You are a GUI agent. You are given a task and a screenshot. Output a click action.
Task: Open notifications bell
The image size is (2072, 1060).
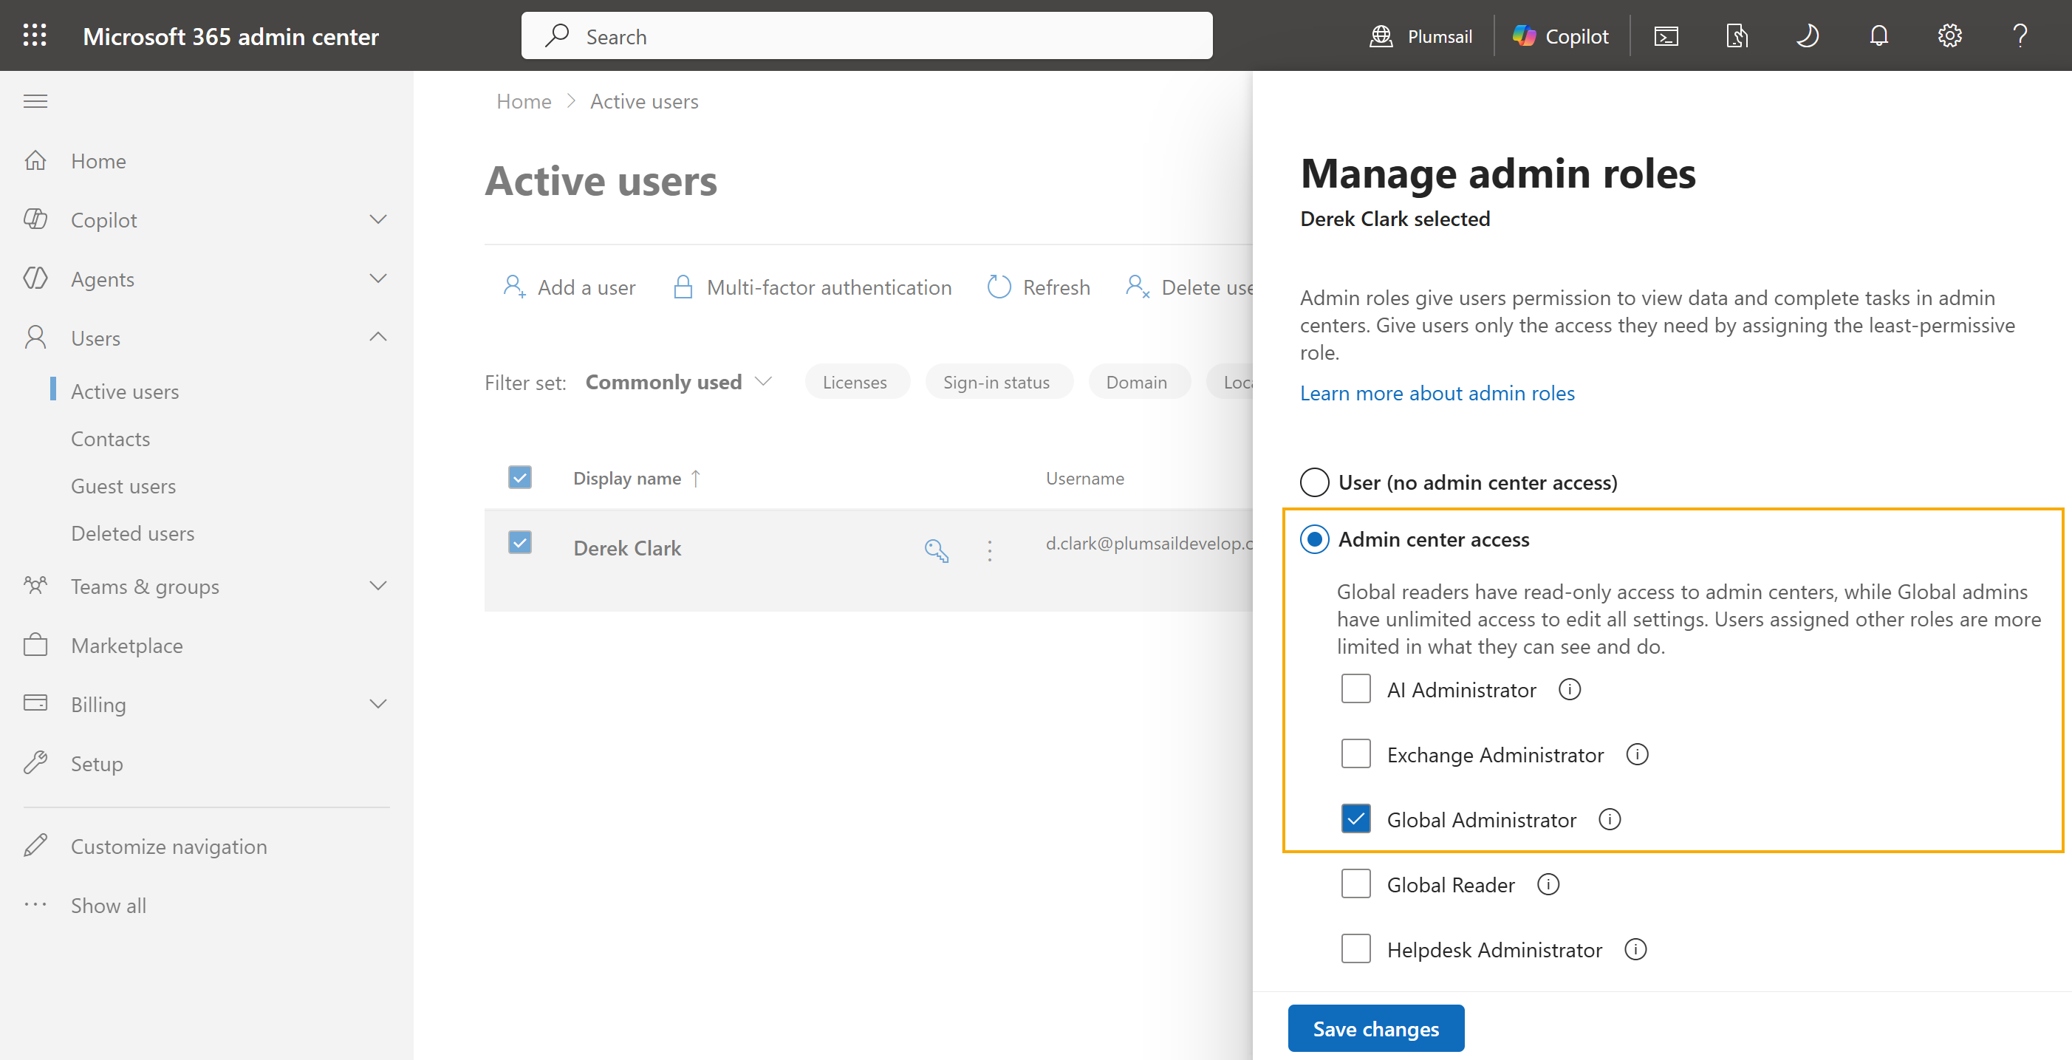click(1878, 36)
